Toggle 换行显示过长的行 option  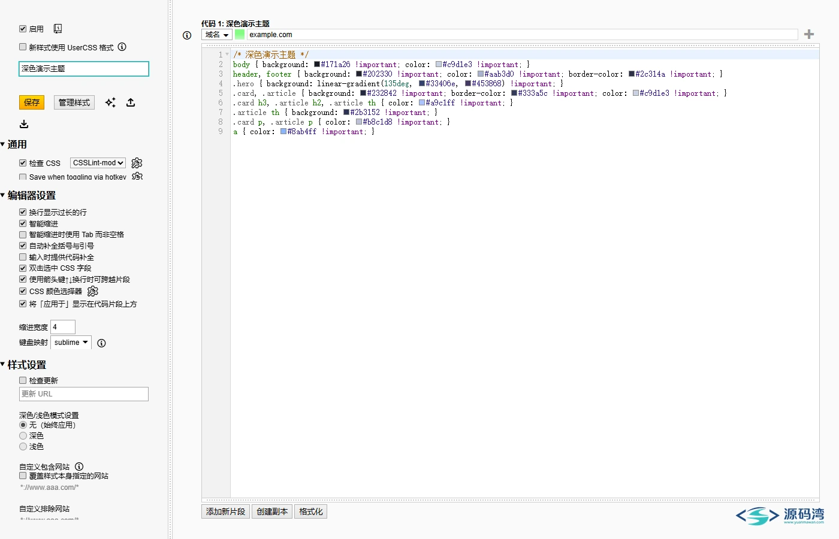click(23, 212)
